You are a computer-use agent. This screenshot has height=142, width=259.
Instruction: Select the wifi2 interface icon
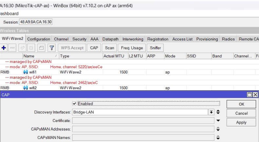26,88
